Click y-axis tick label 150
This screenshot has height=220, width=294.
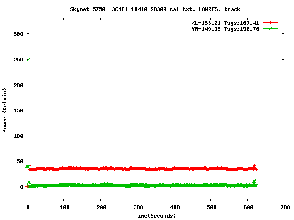[18, 110]
